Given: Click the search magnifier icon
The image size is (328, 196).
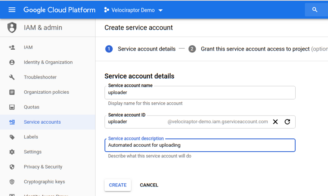Looking at the screenshot, I should click(x=315, y=10).
